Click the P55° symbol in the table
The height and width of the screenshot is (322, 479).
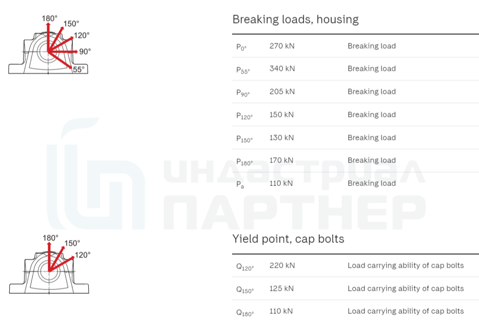pyautogui.click(x=243, y=69)
